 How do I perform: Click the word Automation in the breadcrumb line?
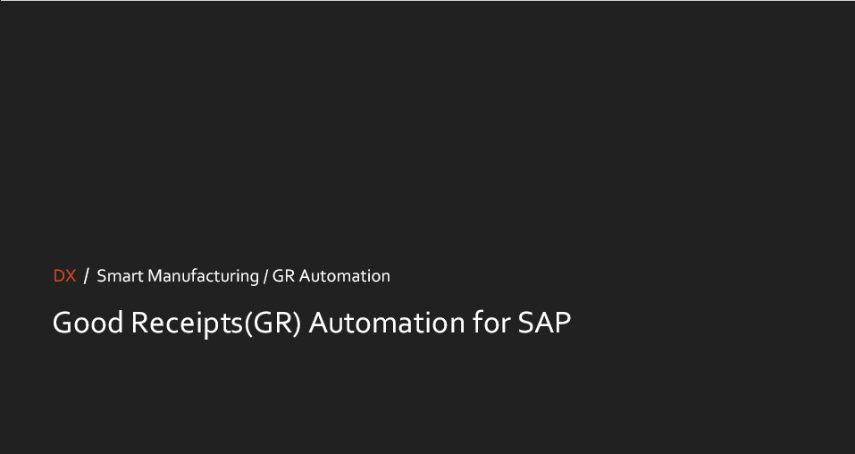point(345,275)
